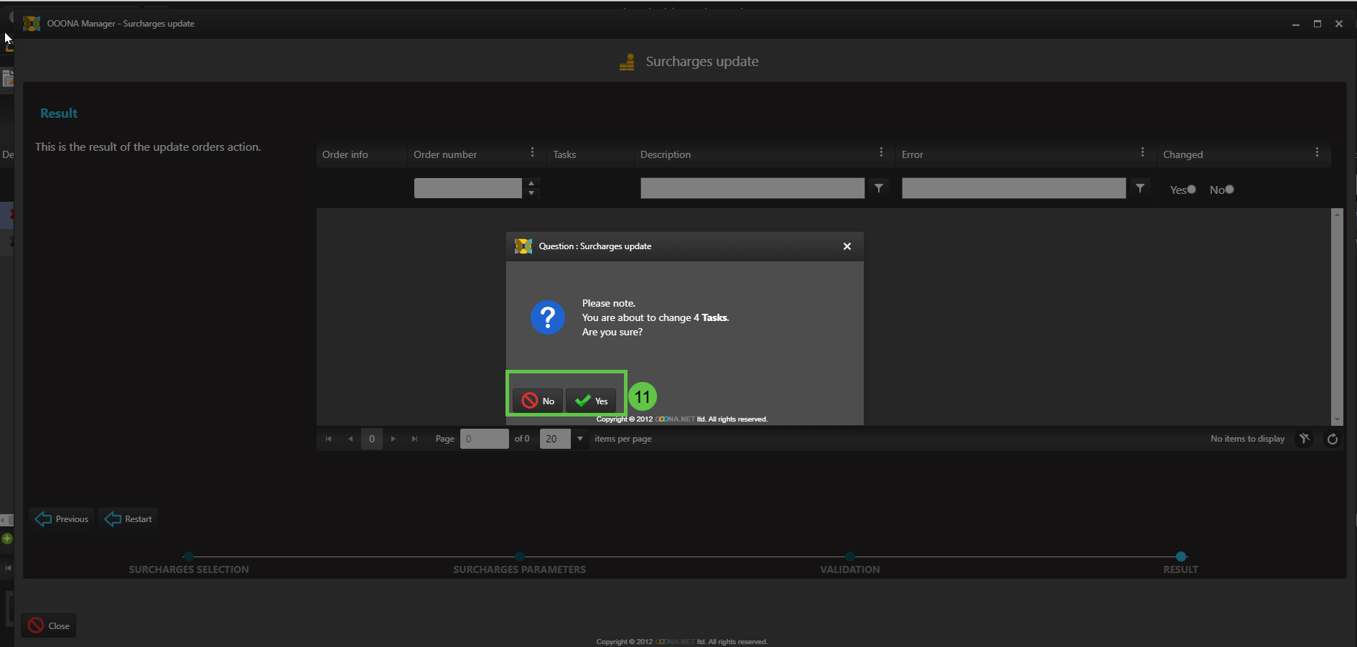Refresh the results grid
This screenshot has width=1357, height=647.
[1333, 439]
